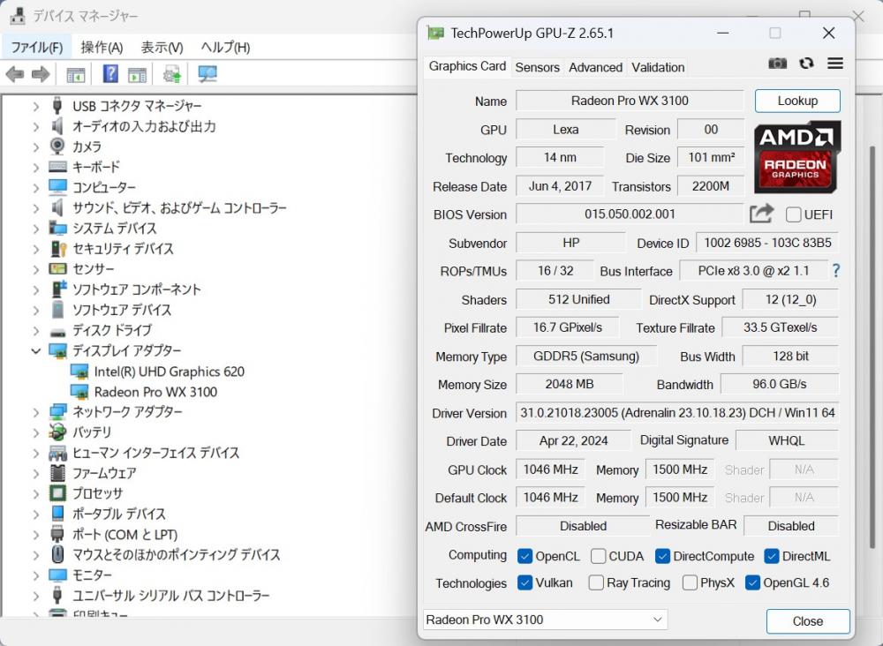Screen dimensions: 883x646
Task: Open the 操作(A) menu
Action: (x=102, y=48)
